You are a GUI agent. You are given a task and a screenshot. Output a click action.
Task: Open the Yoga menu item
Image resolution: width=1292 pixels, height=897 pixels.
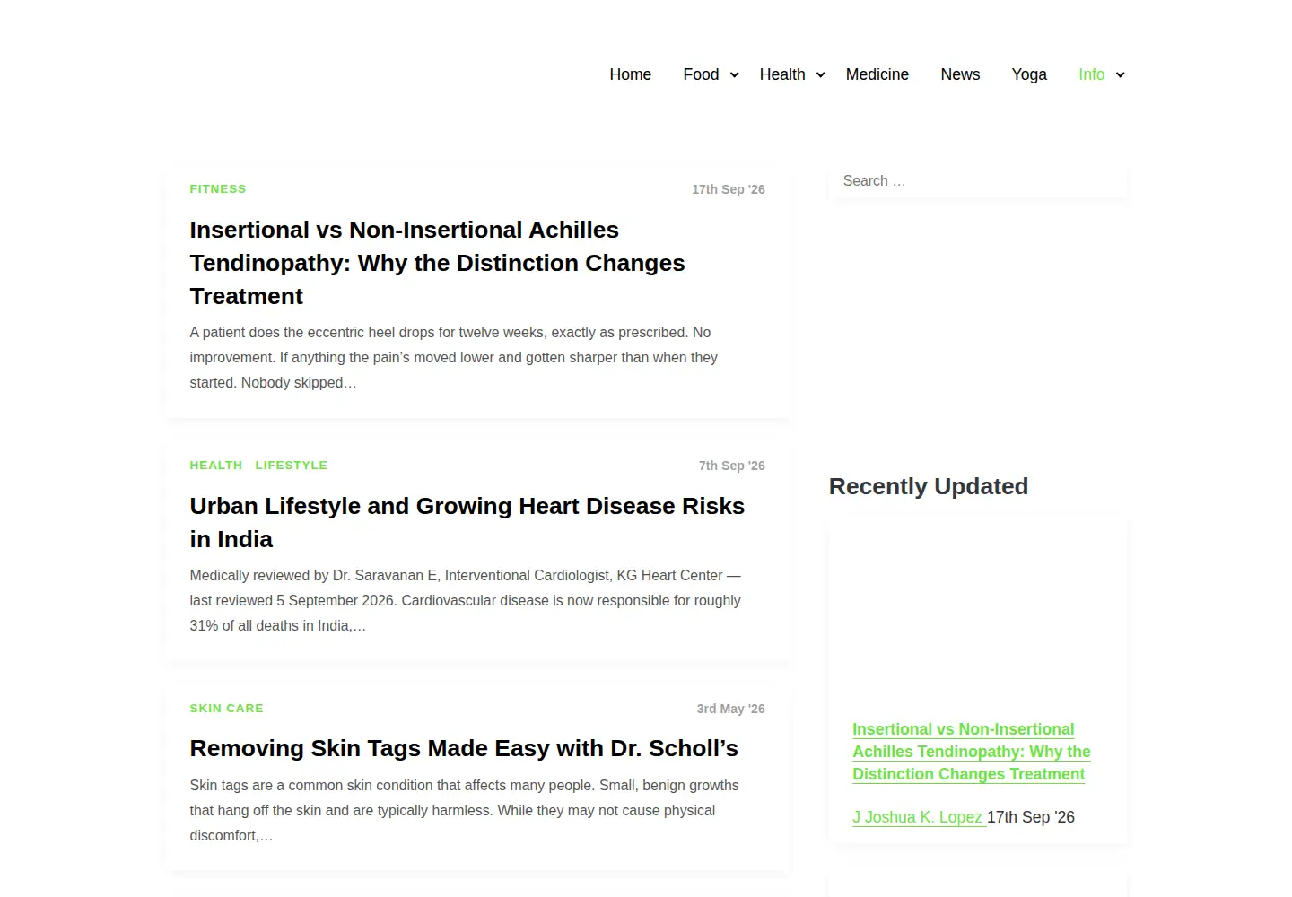[x=1029, y=74]
